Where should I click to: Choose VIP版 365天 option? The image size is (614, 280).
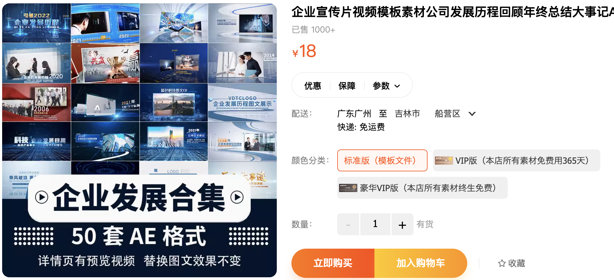click(x=522, y=160)
